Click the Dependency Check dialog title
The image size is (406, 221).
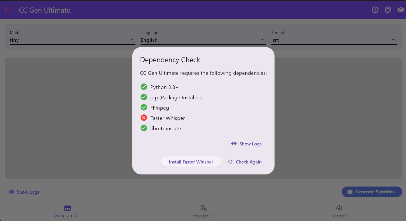click(170, 60)
